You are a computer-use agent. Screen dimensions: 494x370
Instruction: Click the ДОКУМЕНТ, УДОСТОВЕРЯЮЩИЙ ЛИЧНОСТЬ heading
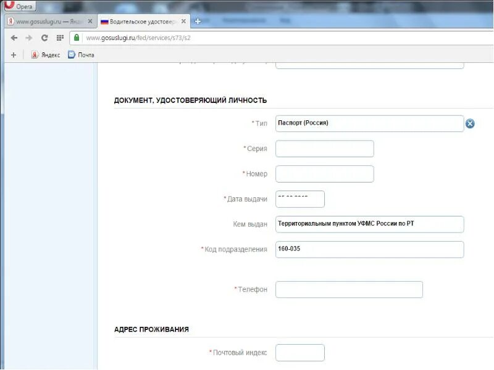pyautogui.click(x=190, y=101)
